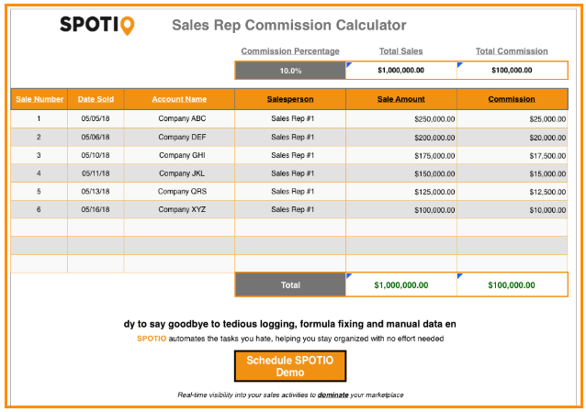Screen dimensions: 586x412
Task: Select the $12,500.00 commission cell
Action: click(512, 192)
